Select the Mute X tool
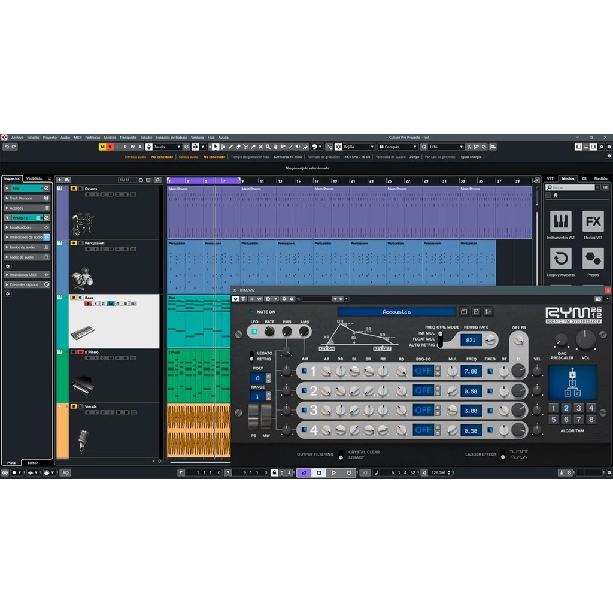The image size is (613, 613). (260, 147)
